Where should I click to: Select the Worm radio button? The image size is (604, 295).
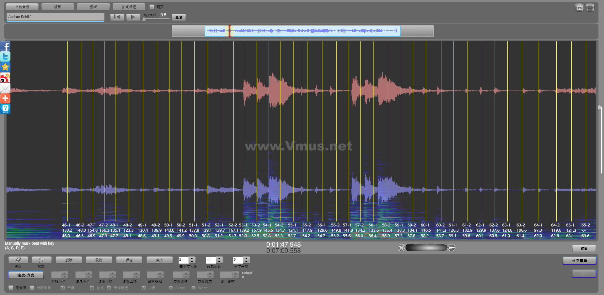point(194,288)
